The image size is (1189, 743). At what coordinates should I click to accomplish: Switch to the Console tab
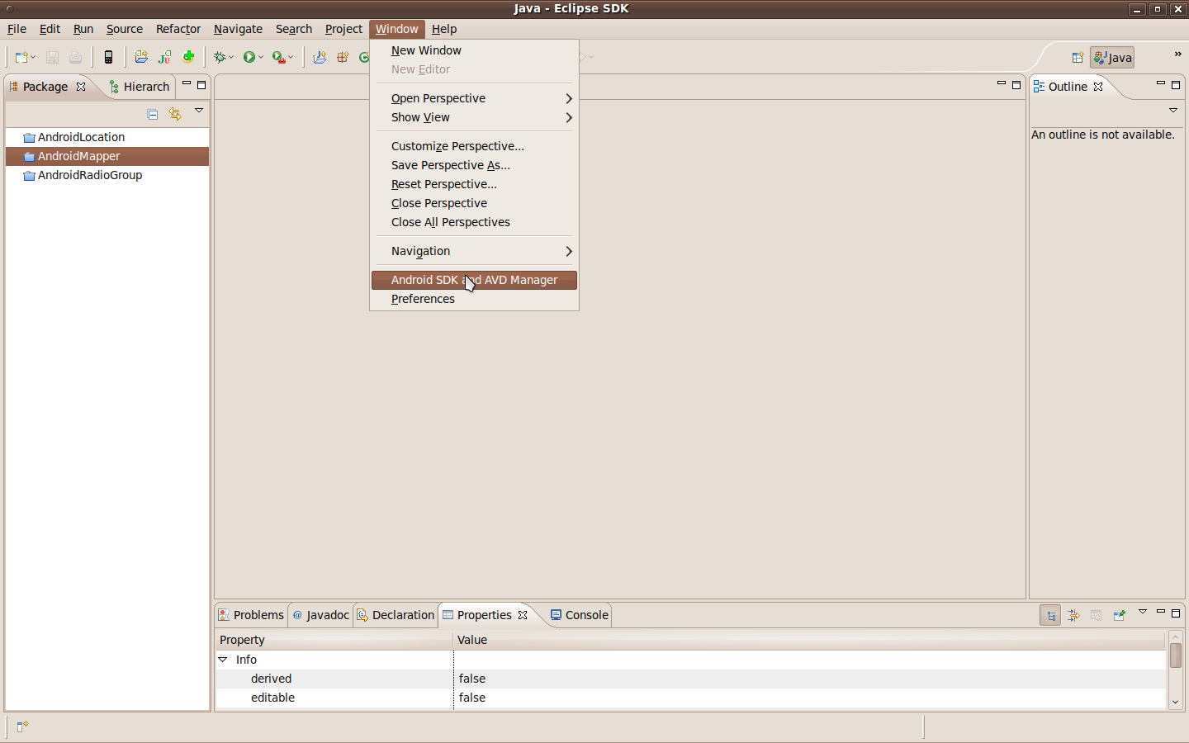coord(580,615)
